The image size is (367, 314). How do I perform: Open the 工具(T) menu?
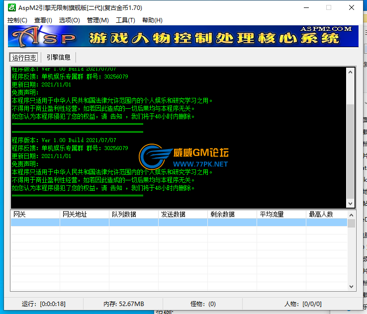point(125,20)
